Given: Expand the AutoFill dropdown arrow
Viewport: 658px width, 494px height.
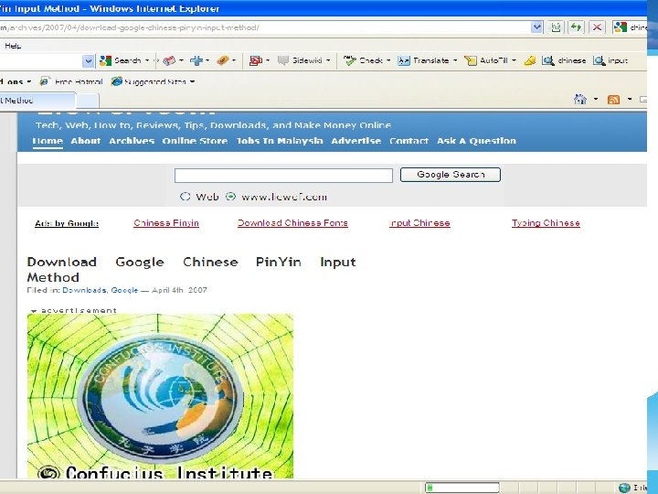Looking at the screenshot, I should 514,61.
